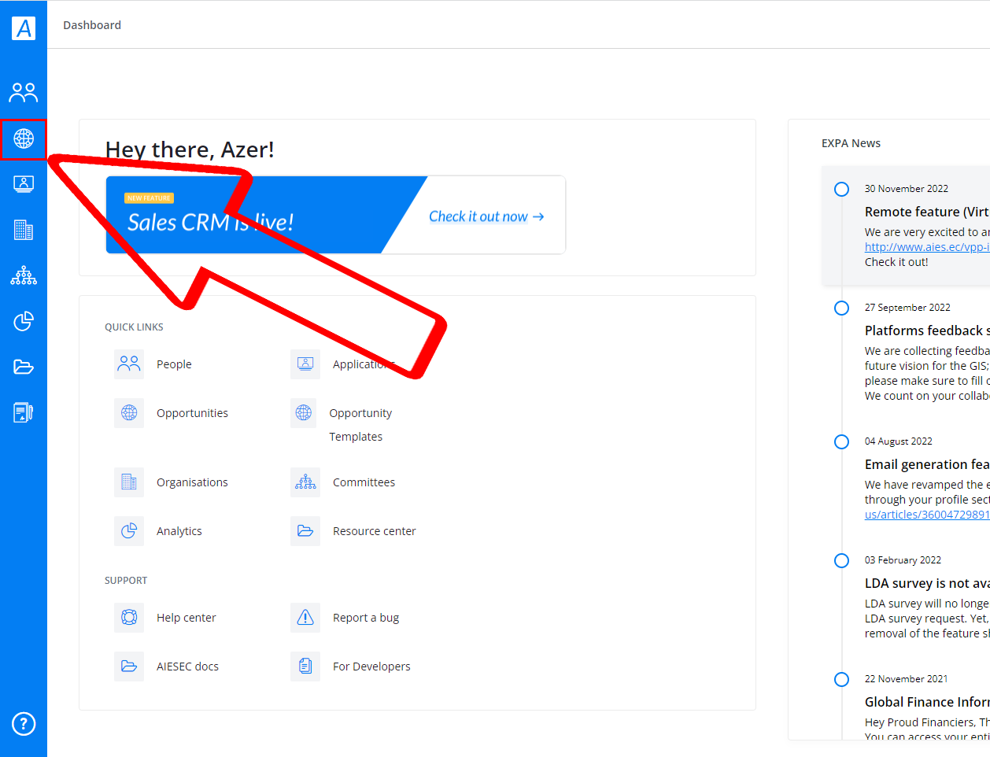Click the Remote feature news headline
This screenshot has width=990, height=757.
point(927,212)
